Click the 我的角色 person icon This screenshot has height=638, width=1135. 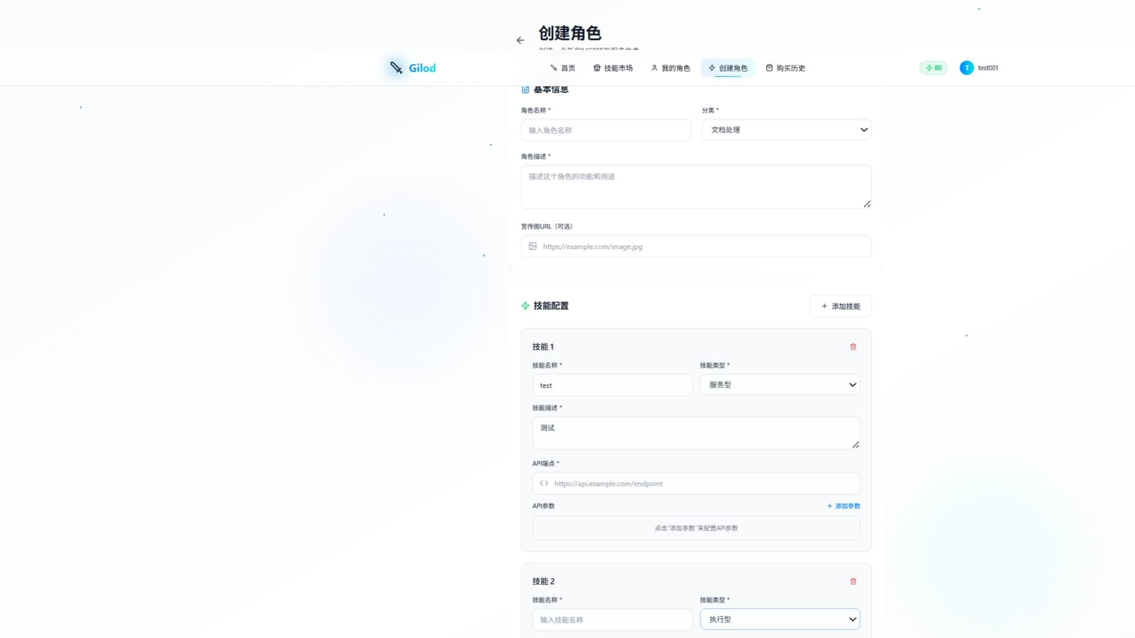(654, 68)
